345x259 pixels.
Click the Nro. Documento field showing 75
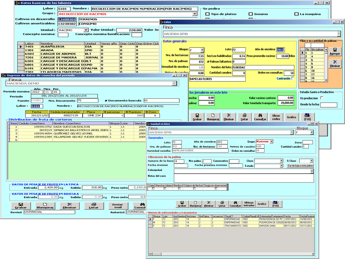pyautogui.click(x=88, y=100)
